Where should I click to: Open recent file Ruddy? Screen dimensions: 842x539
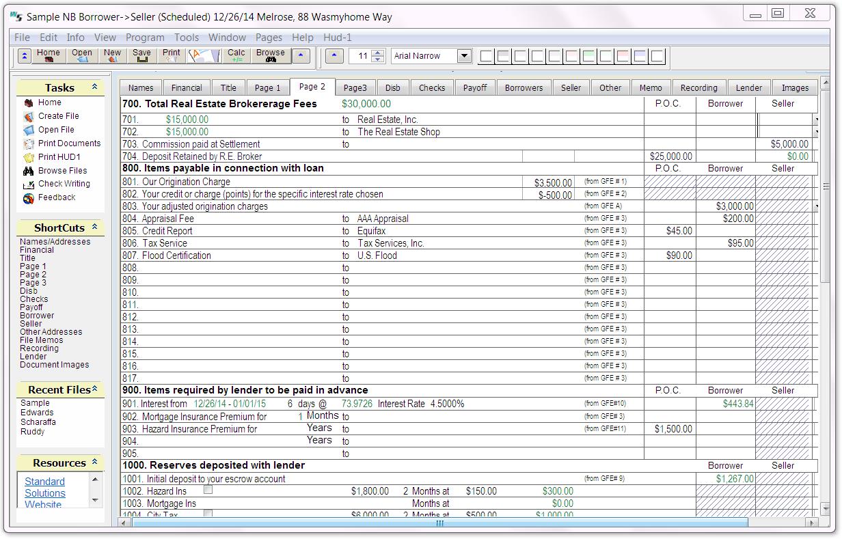pyautogui.click(x=32, y=432)
